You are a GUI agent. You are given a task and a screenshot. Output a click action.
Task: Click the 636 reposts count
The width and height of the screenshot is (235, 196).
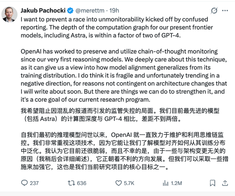(81, 183)
